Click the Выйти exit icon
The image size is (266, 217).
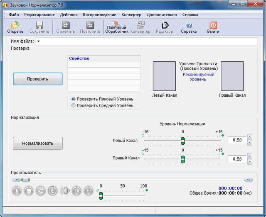[x=213, y=27]
